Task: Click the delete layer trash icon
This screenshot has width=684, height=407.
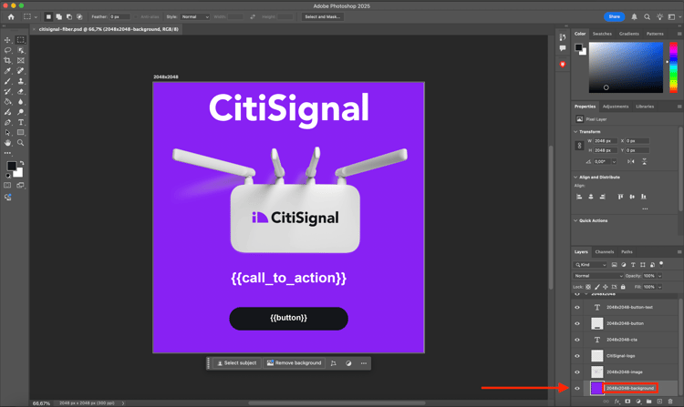Action: point(670,402)
